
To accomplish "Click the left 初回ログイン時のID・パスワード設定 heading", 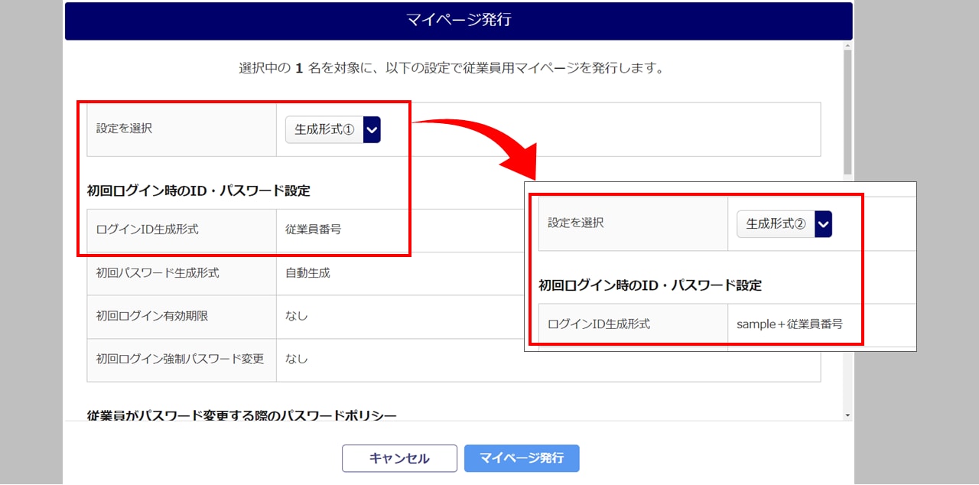I will click(198, 190).
